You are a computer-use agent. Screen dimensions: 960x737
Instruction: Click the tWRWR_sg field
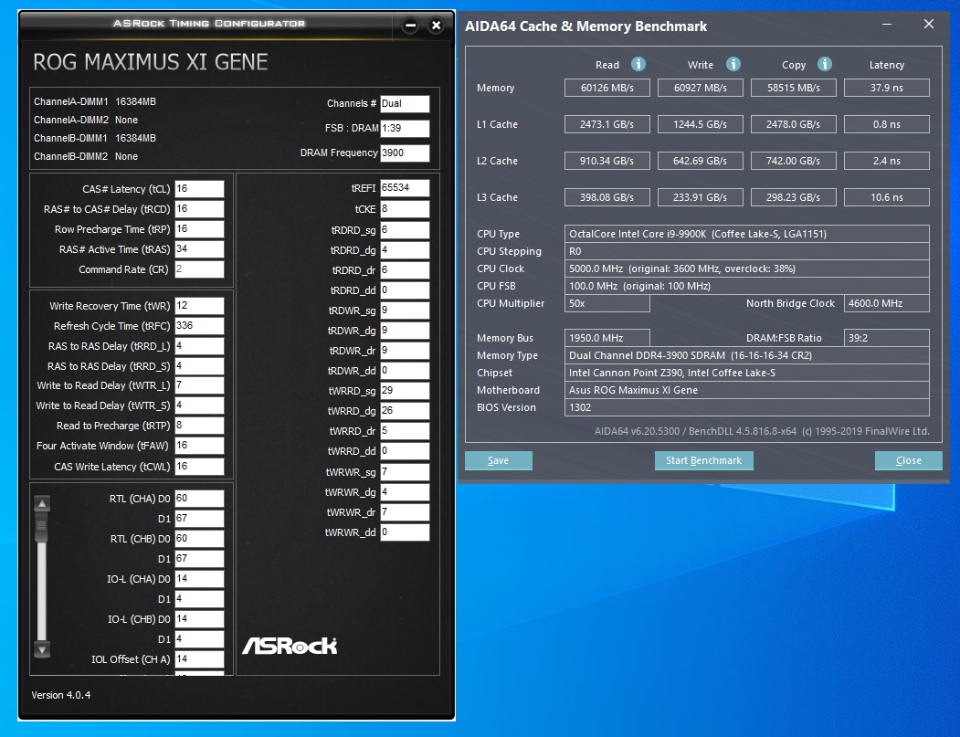405,472
